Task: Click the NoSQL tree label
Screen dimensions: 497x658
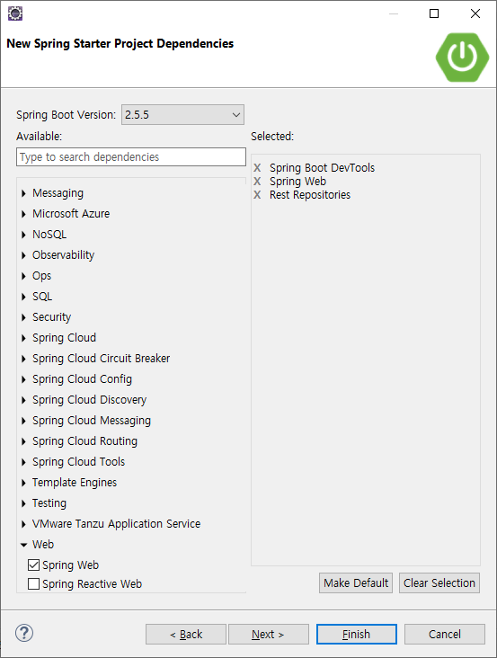Action: pos(49,234)
